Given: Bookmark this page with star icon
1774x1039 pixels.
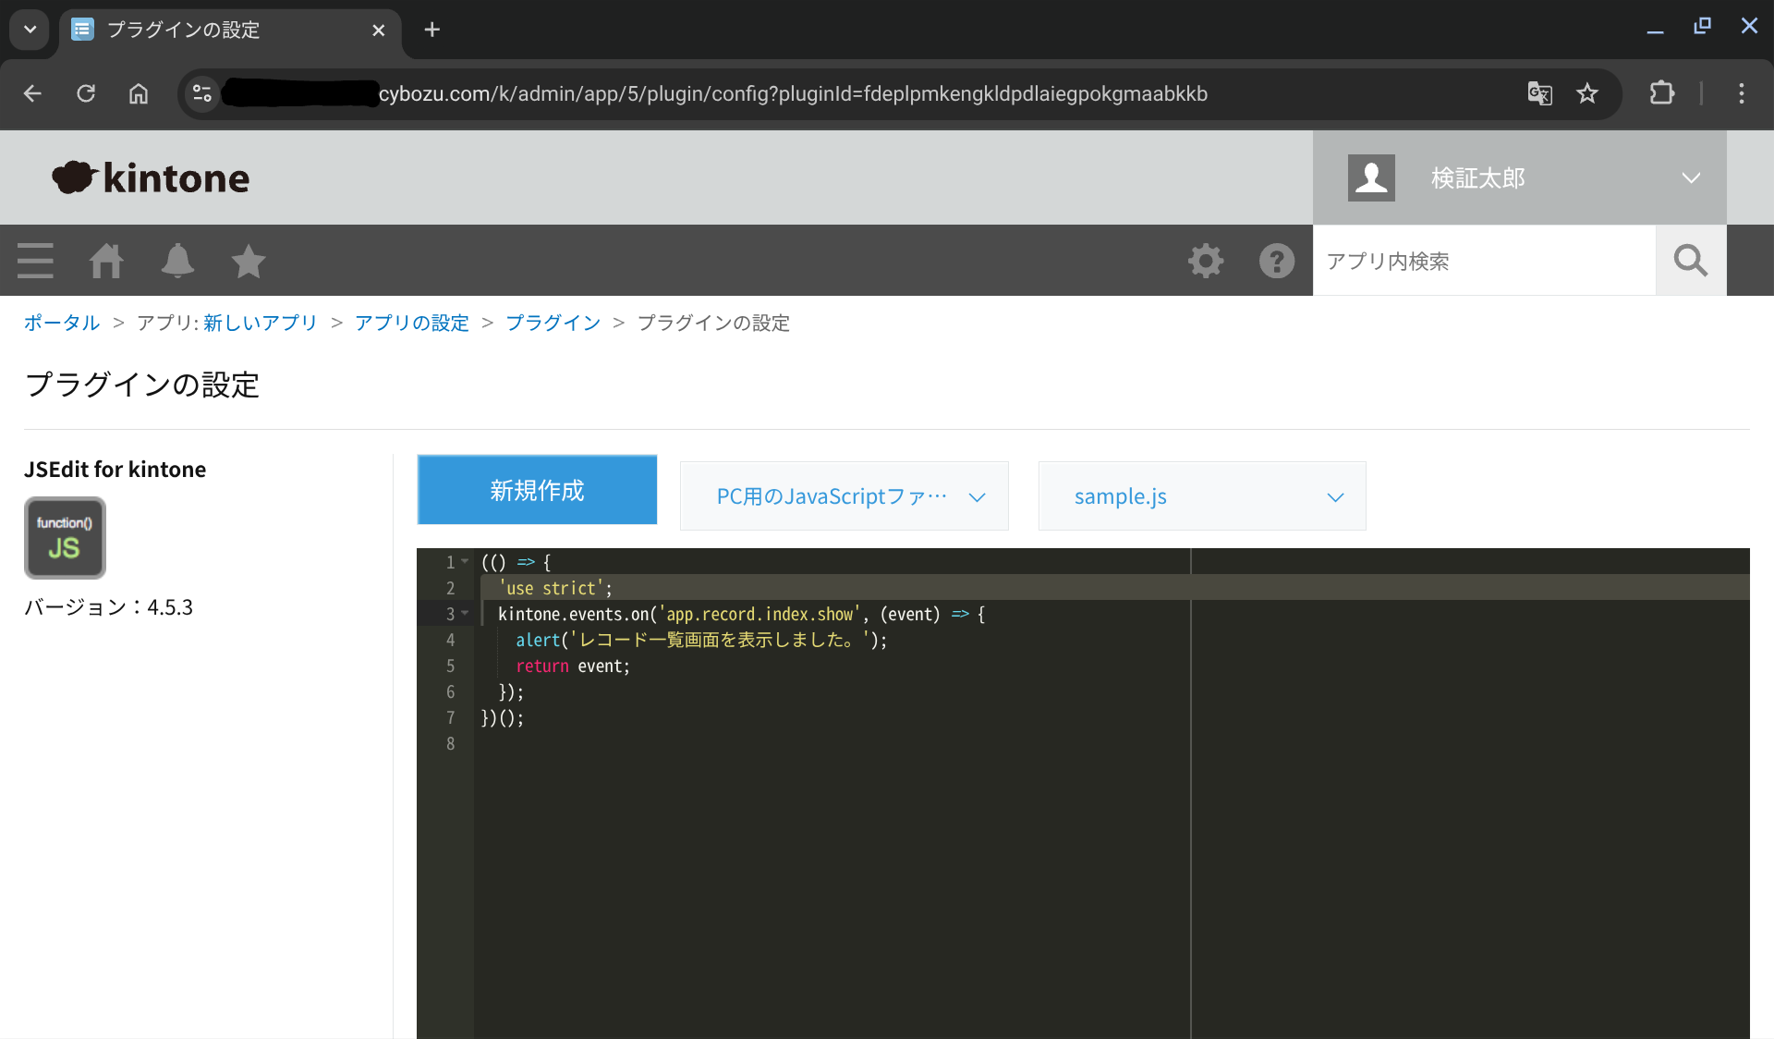Looking at the screenshot, I should [x=1587, y=93].
